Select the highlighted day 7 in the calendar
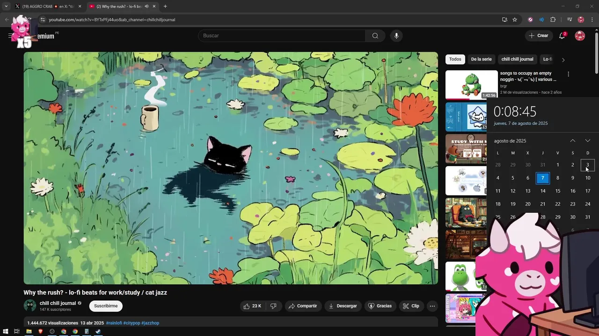Viewport: 599px width, 336px height. tap(543, 178)
